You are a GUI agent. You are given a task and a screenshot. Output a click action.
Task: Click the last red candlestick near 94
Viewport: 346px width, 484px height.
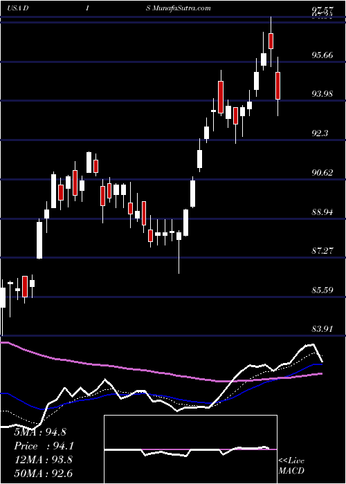(277, 86)
